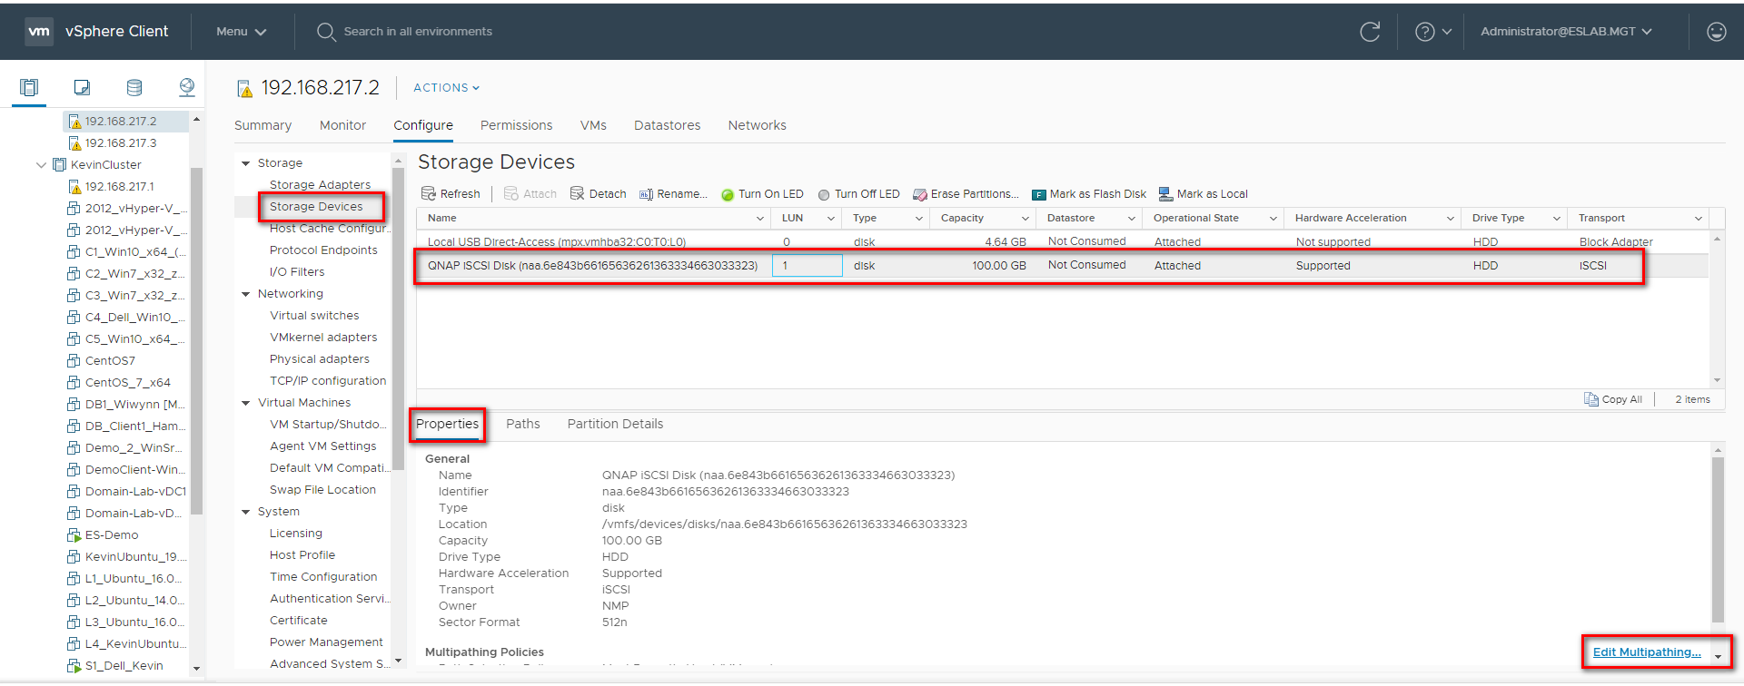Open the help question mark menu
The width and height of the screenshot is (1744, 686).
click(x=1432, y=32)
